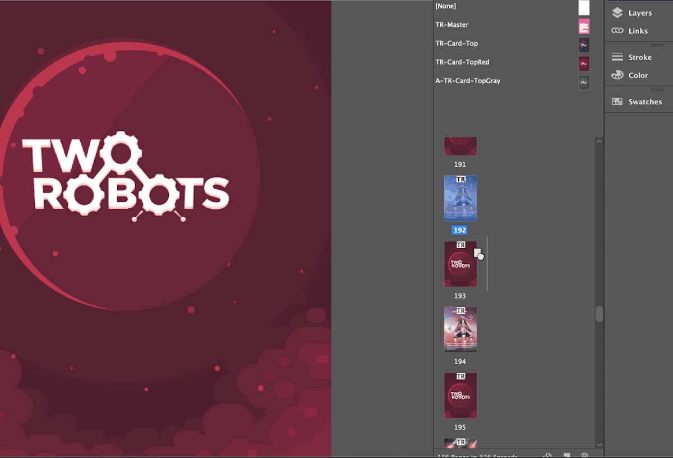Open the Color panel
The width and height of the screenshot is (673, 458).
[x=638, y=75]
